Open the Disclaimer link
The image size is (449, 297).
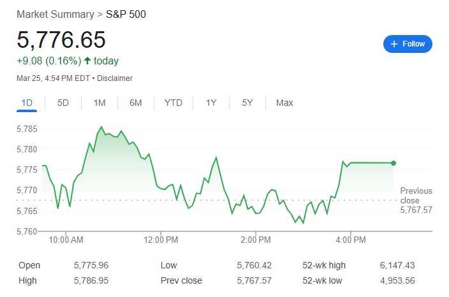[x=115, y=78]
